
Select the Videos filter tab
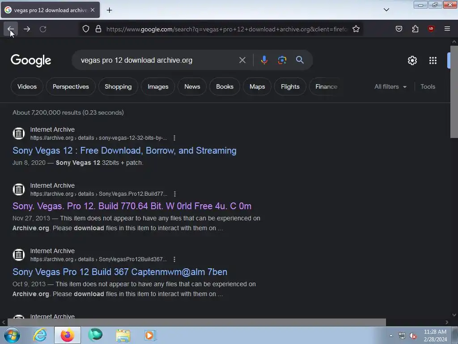coord(27,86)
